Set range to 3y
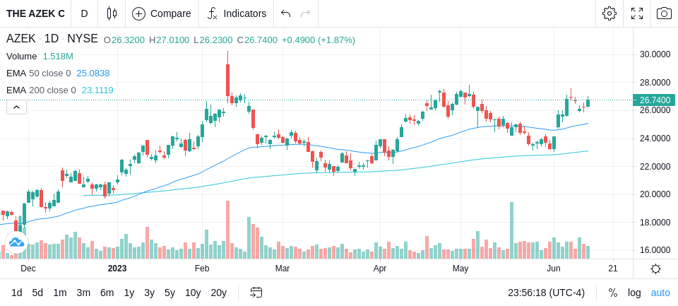 [149, 293]
